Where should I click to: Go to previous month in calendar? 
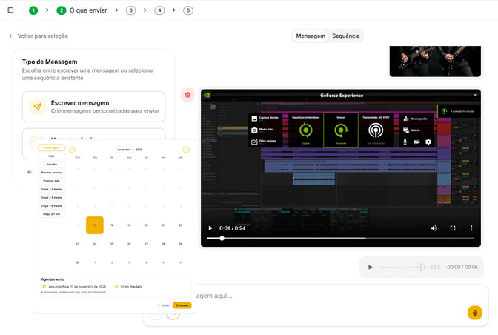(x=72, y=150)
